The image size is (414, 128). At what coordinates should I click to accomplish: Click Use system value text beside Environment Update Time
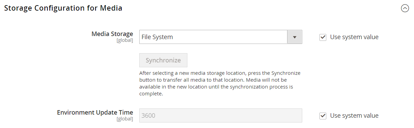[354, 116]
